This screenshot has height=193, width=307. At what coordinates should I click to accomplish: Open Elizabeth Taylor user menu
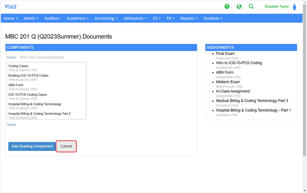[277, 7]
